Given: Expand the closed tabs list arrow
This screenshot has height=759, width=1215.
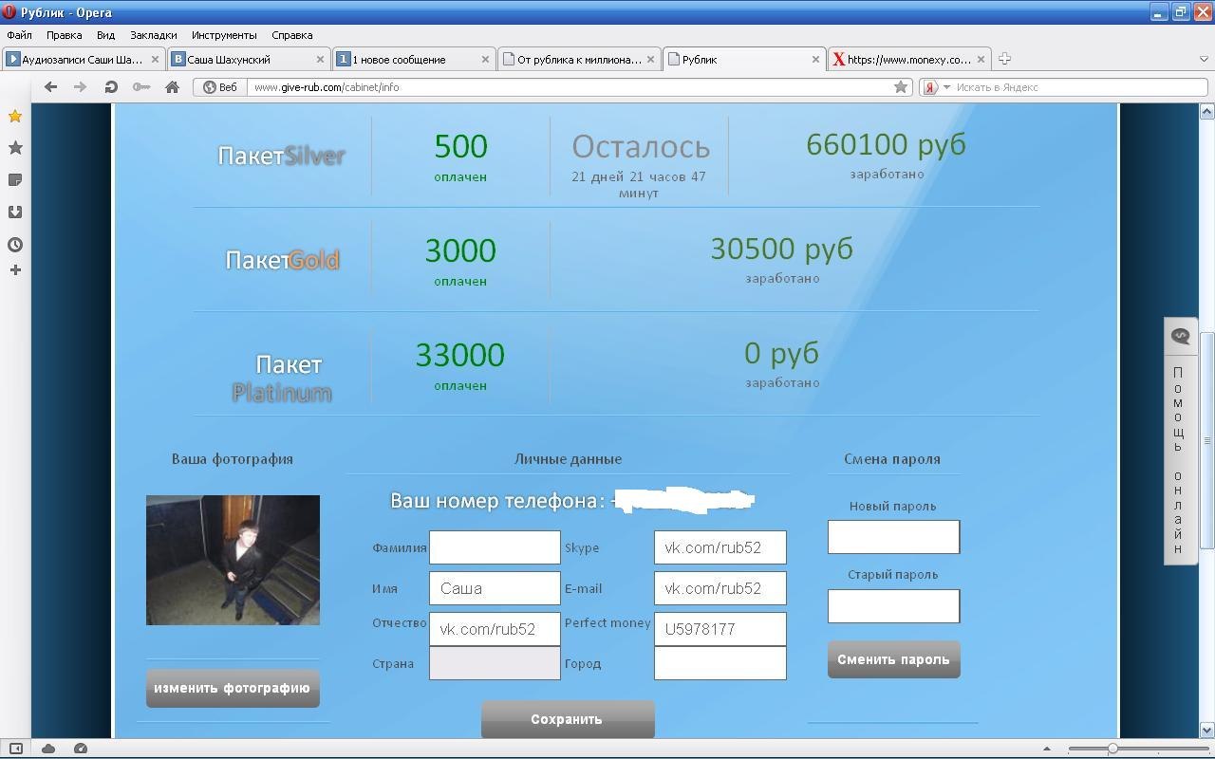Looking at the screenshot, I should [1204, 59].
